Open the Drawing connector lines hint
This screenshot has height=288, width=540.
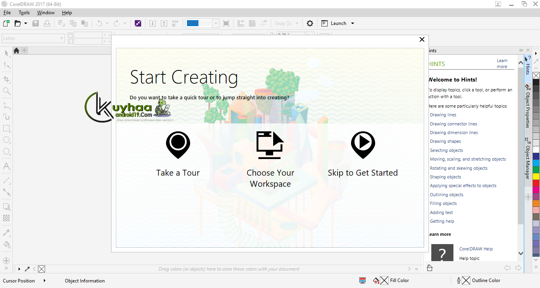tap(453, 124)
